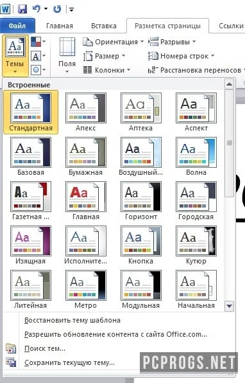Open theme fonts dropdown
245x383 pixels.
pyautogui.click(x=38, y=56)
